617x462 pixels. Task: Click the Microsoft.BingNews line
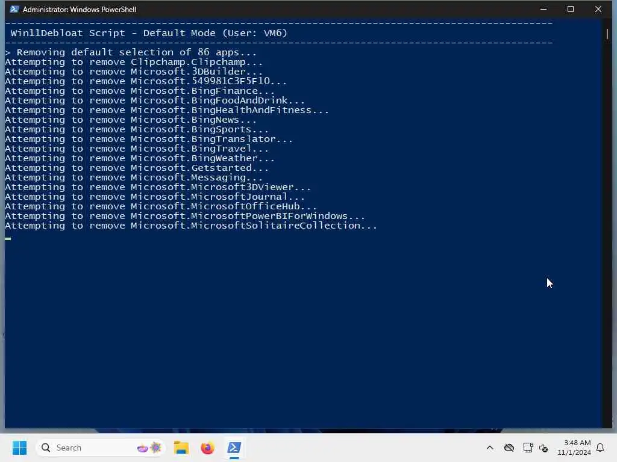pyautogui.click(x=131, y=120)
